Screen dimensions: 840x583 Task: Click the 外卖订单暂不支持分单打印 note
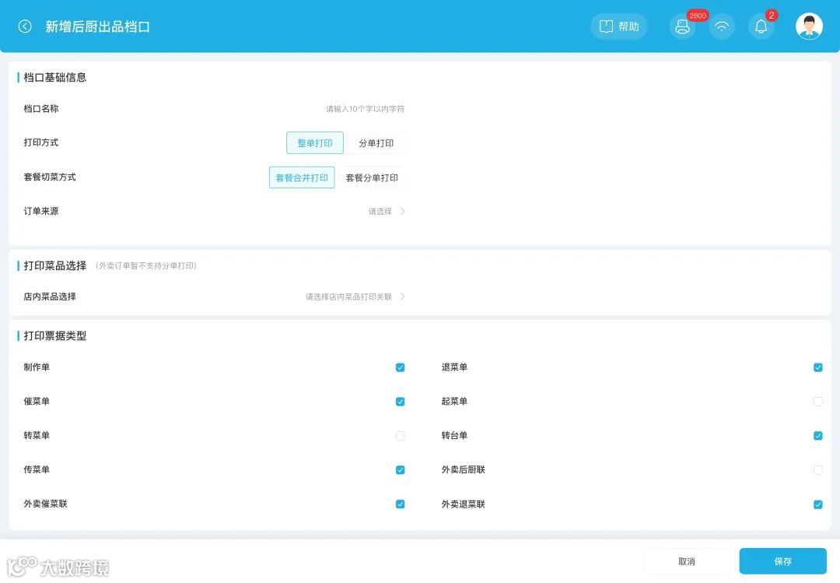coord(146,265)
